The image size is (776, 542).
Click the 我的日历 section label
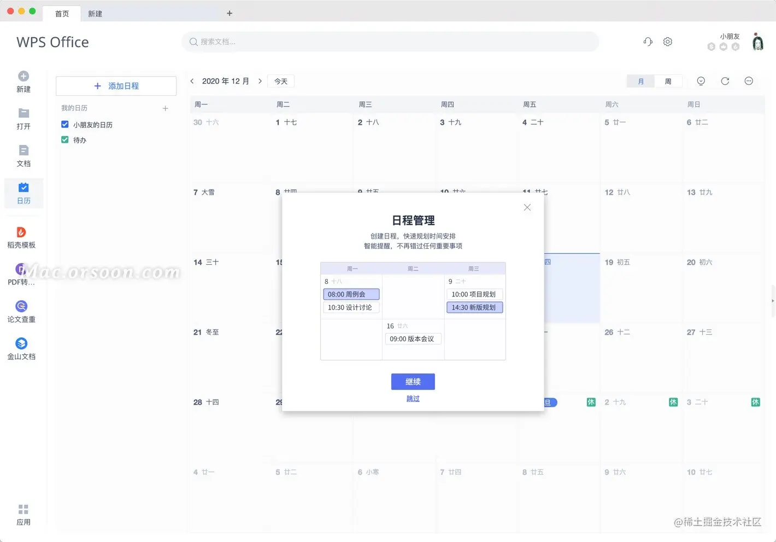pyautogui.click(x=74, y=108)
